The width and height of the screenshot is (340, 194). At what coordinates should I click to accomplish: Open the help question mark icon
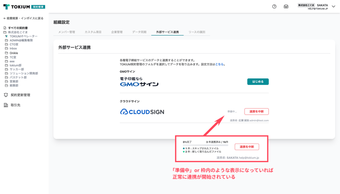pyautogui.click(x=274, y=6)
